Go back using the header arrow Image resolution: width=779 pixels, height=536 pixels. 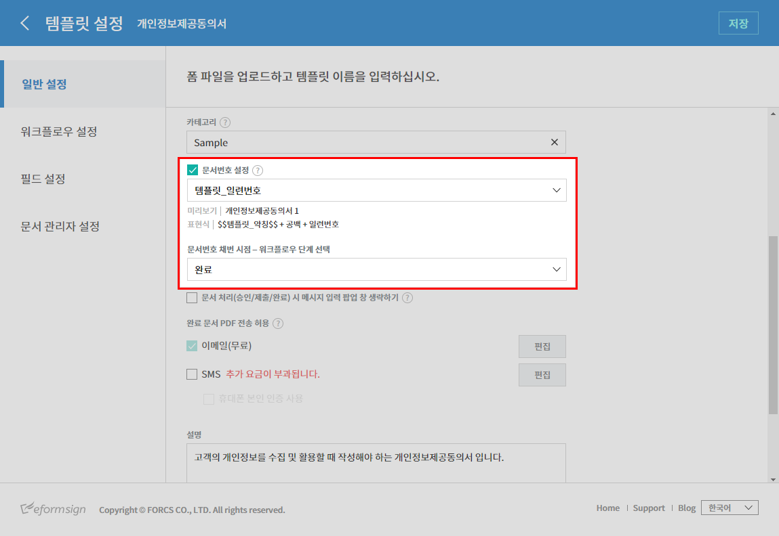(25, 23)
